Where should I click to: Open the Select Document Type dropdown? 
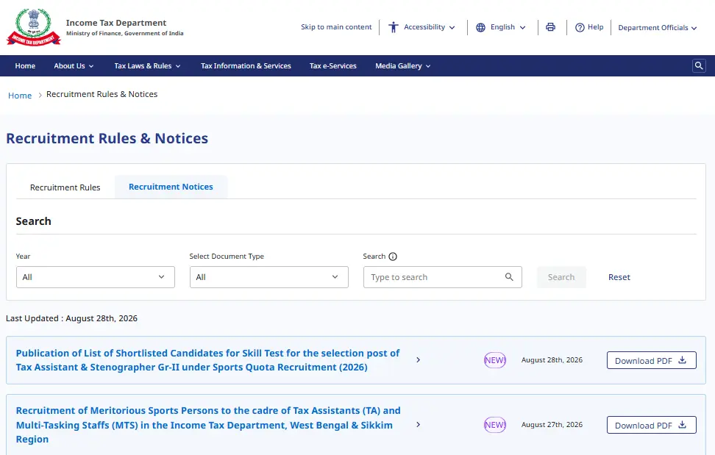click(269, 277)
